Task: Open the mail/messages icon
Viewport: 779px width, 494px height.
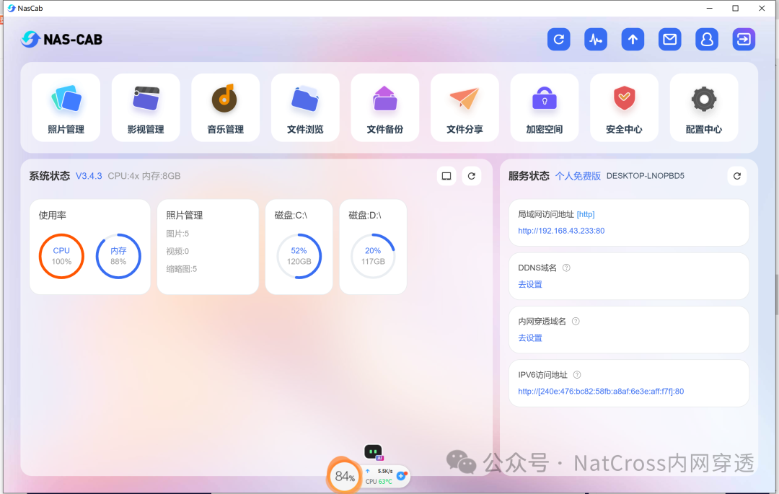Action: (x=669, y=39)
